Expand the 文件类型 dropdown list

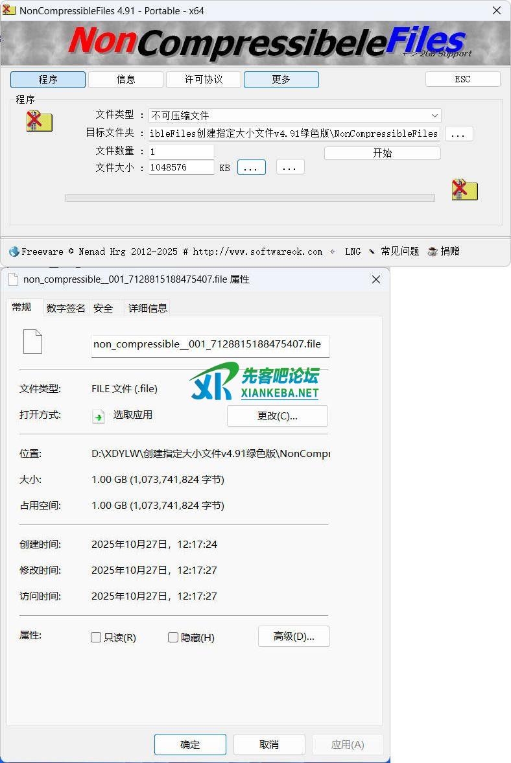(x=434, y=115)
